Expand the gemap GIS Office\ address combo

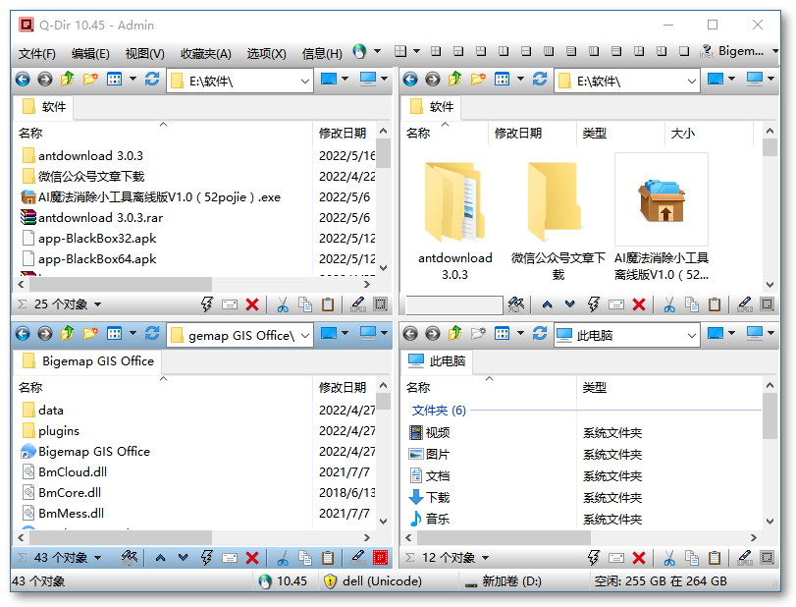pyautogui.click(x=304, y=336)
